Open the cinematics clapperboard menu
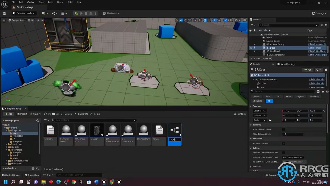Viewport: 330px width, 186px height. coord(64,13)
